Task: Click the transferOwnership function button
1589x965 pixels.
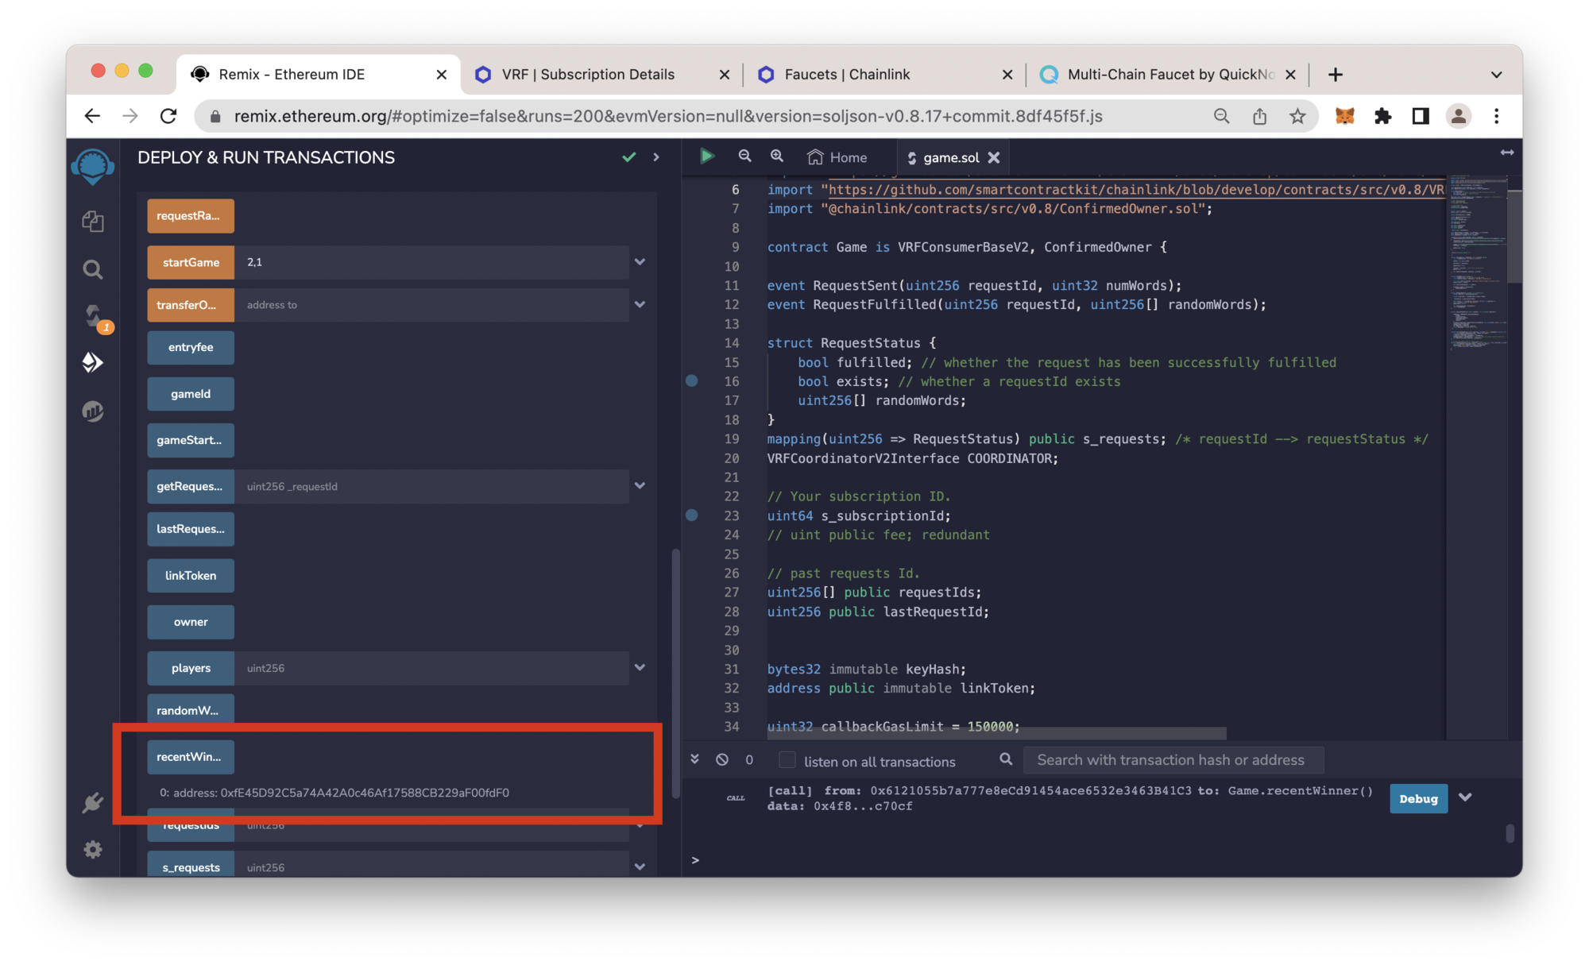Action: tap(191, 305)
